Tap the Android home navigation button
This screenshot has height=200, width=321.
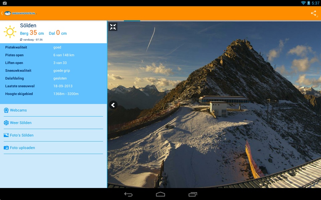pos(160,194)
